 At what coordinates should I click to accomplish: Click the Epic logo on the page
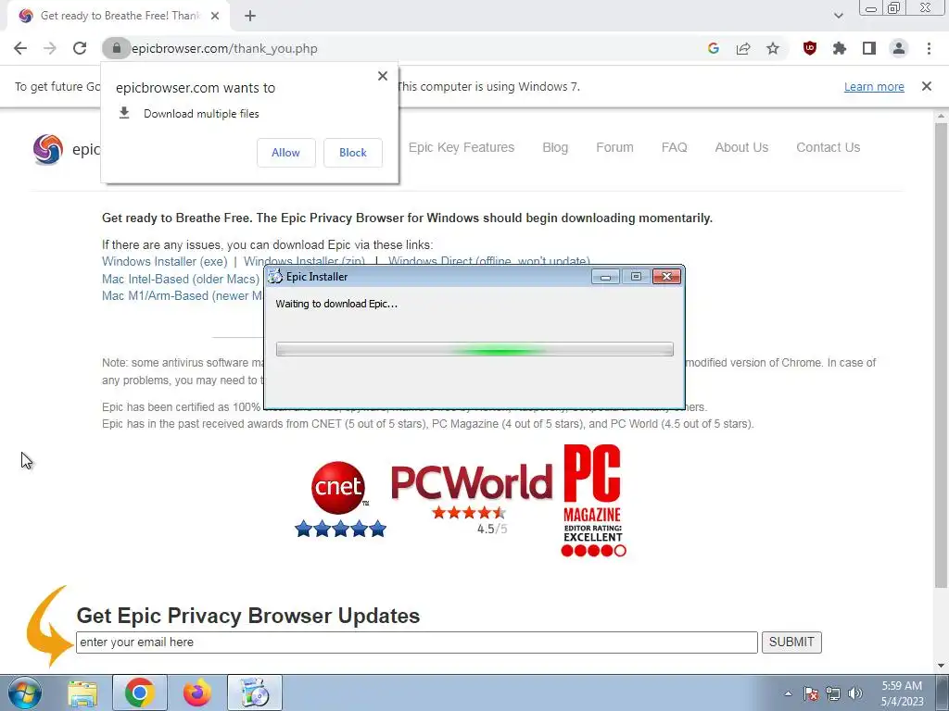point(48,149)
